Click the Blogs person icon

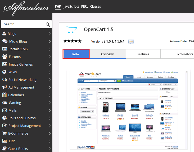pyautogui.click(x=4, y=34)
